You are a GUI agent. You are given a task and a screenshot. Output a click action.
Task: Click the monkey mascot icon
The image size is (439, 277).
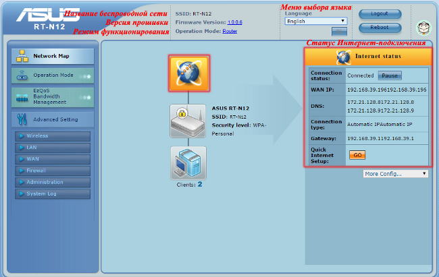point(424,28)
